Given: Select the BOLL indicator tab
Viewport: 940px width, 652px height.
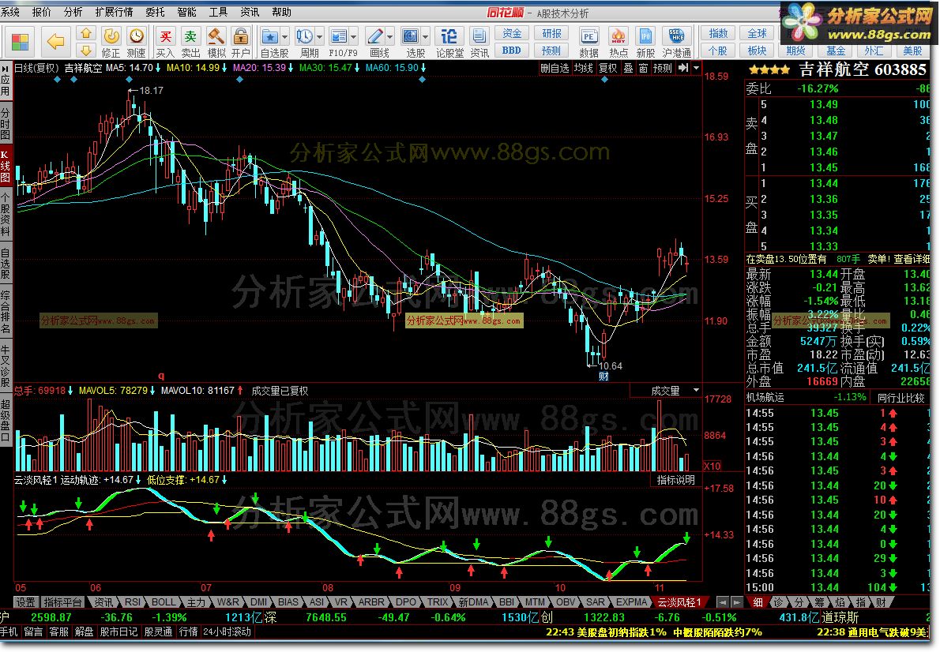Looking at the screenshot, I should 163,602.
